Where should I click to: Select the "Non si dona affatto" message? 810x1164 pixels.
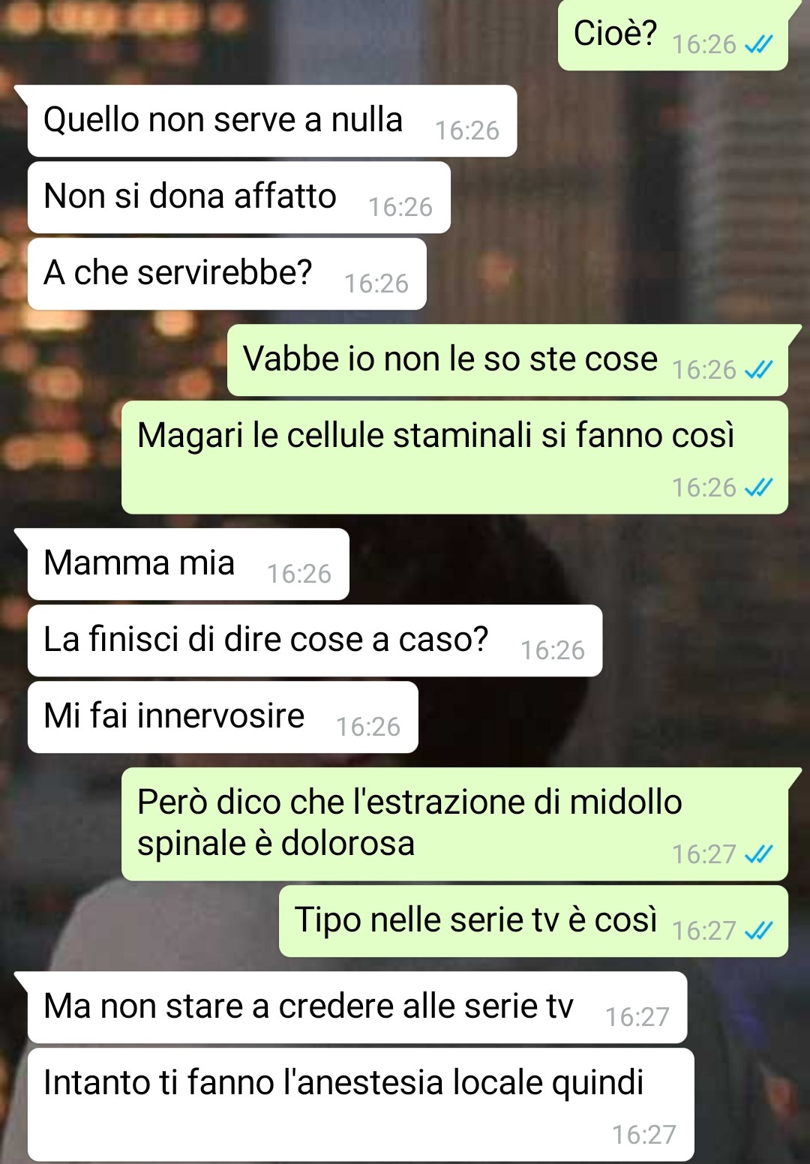click(x=239, y=197)
